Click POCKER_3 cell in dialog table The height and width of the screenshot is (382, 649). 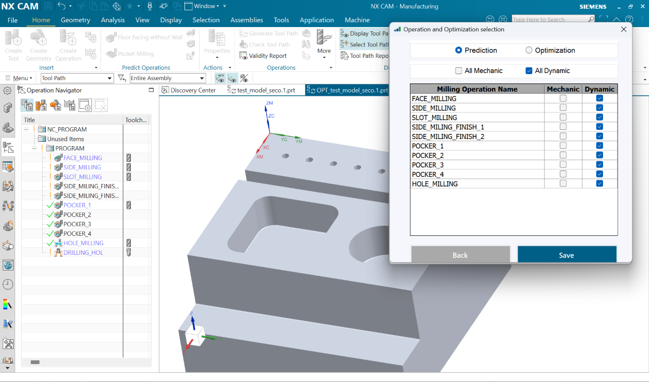point(477,165)
